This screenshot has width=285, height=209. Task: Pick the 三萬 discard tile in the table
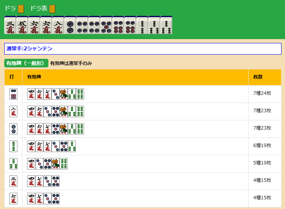tap(13, 181)
